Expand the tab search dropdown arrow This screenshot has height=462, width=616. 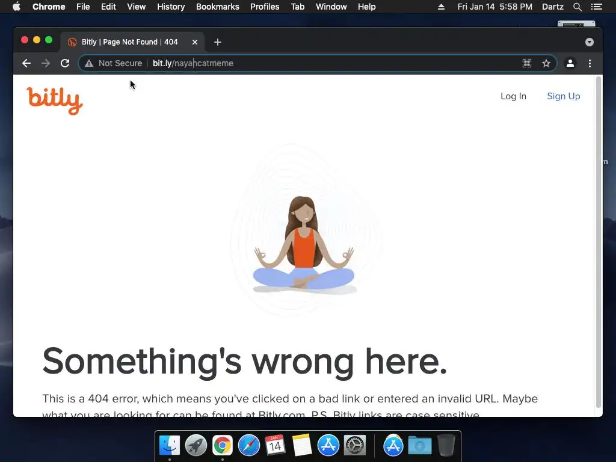point(590,42)
